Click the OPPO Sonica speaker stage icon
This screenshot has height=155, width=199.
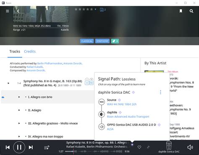(x=102, y=127)
